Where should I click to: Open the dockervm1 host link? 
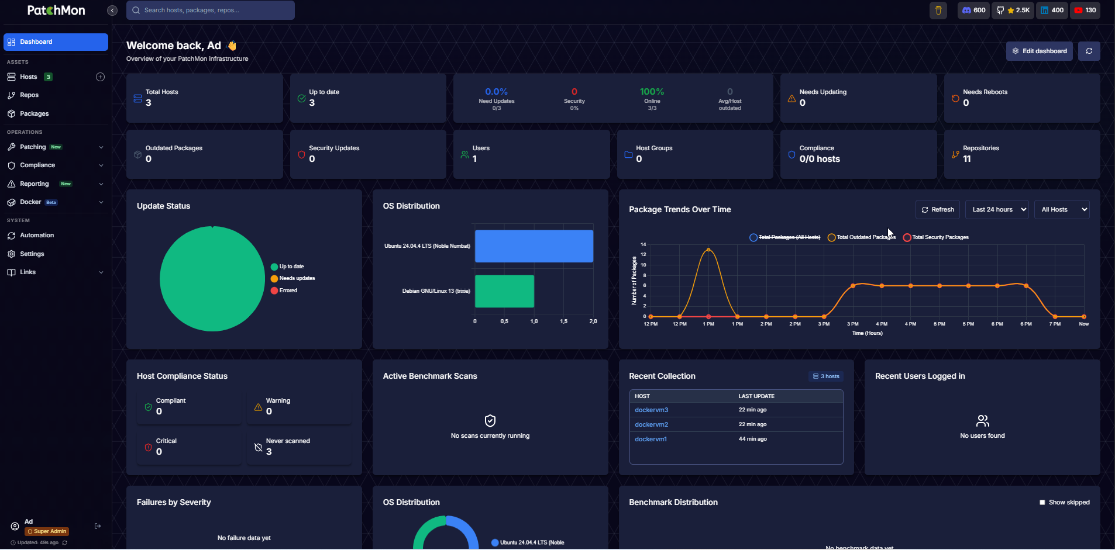click(x=651, y=440)
